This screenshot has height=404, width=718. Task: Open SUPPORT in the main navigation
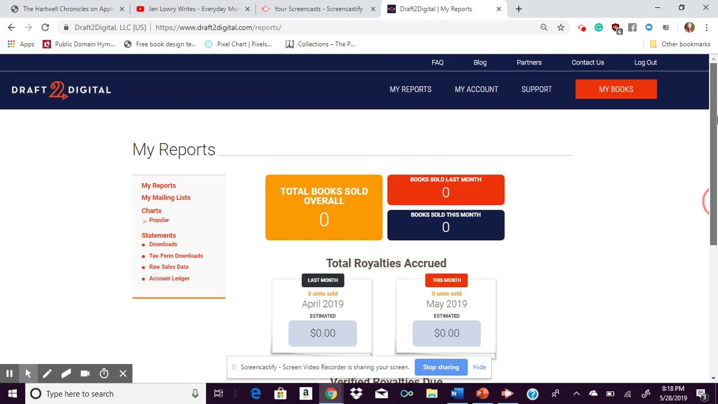click(x=537, y=89)
